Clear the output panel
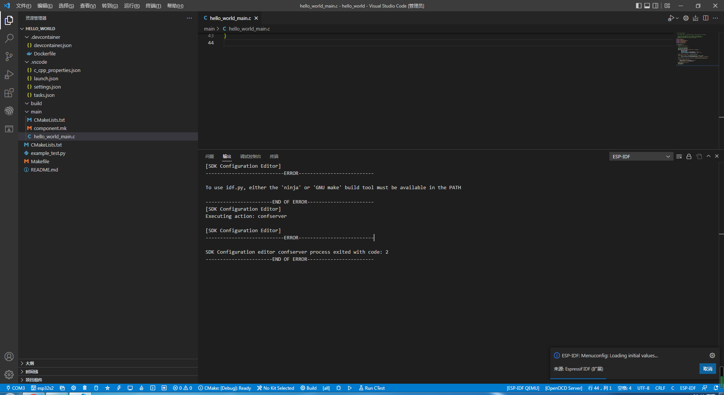 (679, 156)
